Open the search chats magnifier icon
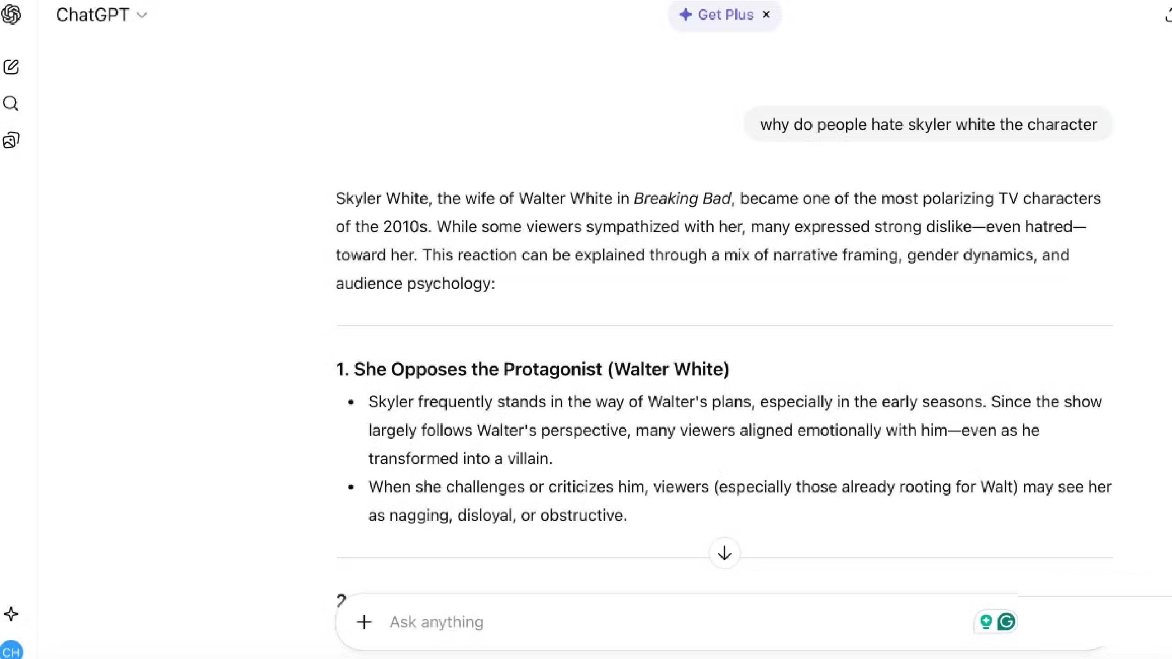The image size is (1172, 659). point(11,103)
